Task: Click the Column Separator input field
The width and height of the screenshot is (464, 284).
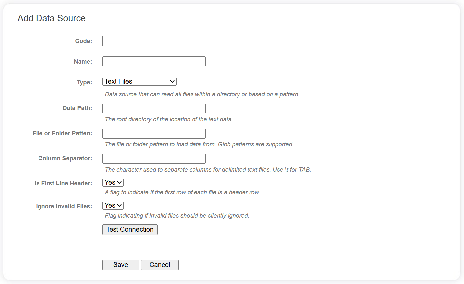Action: click(x=153, y=158)
